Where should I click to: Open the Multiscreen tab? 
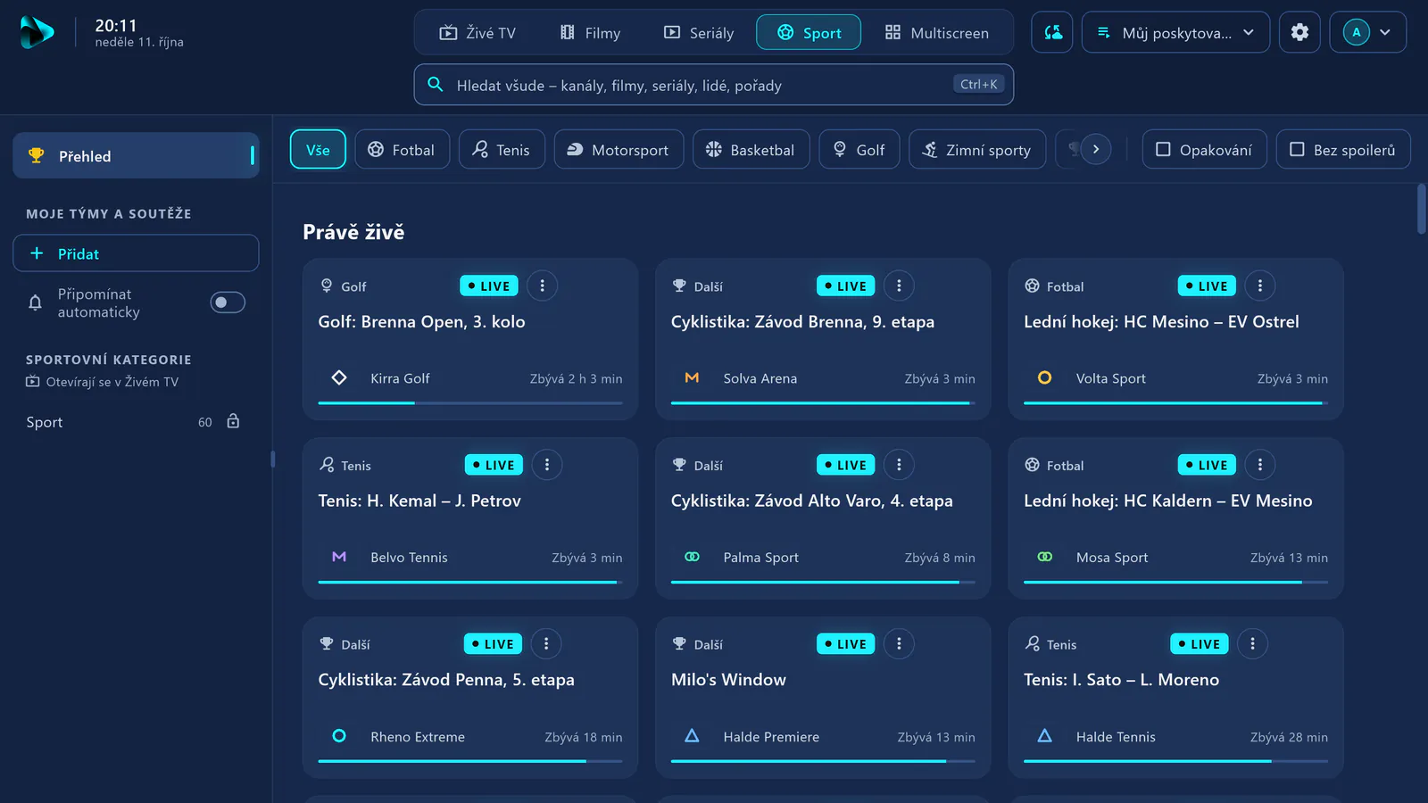coord(937,33)
